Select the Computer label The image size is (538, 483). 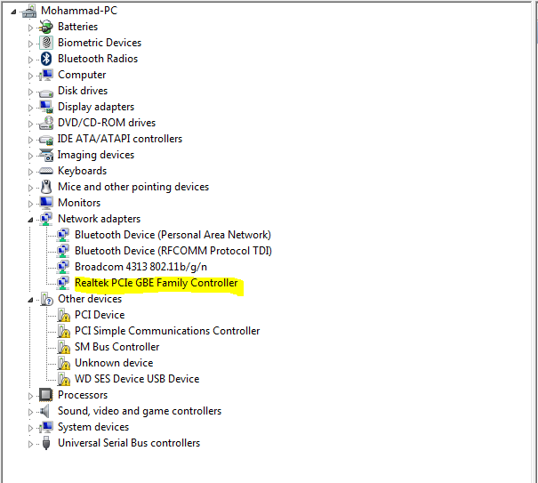coord(82,75)
